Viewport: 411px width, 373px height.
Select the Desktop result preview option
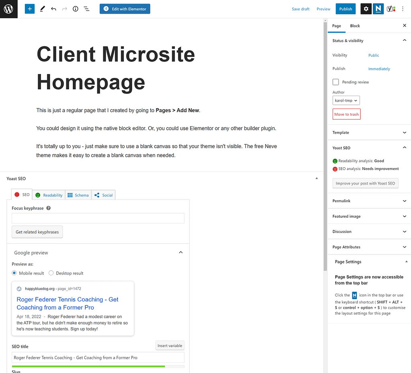(51, 273)
